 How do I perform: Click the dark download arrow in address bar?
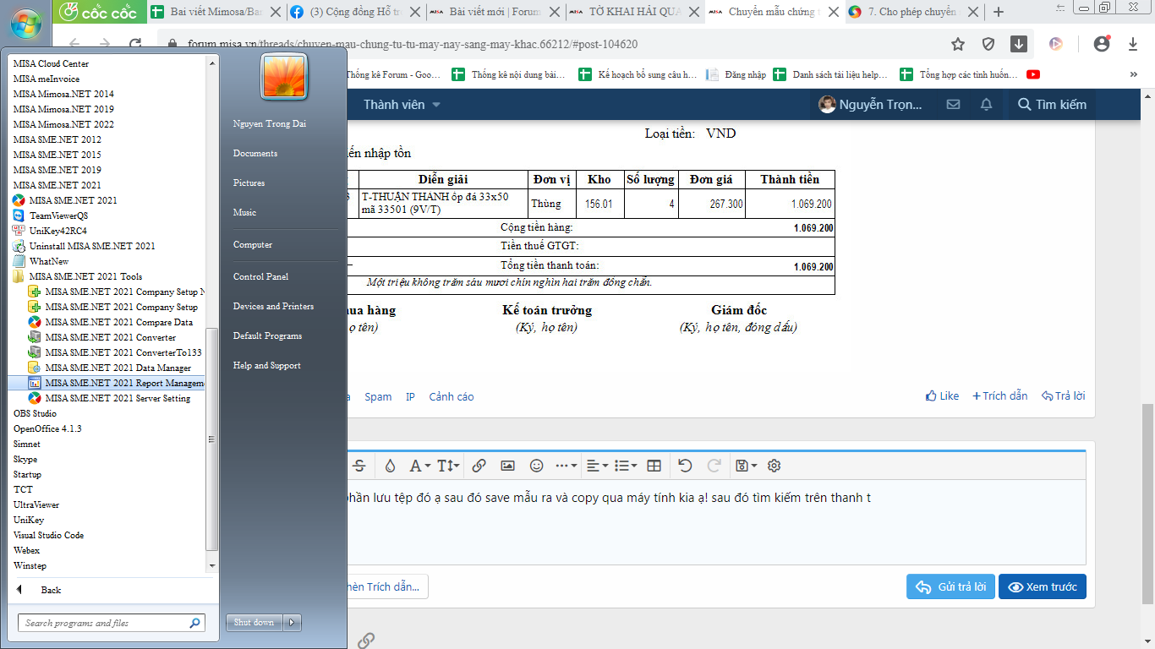1019,44
